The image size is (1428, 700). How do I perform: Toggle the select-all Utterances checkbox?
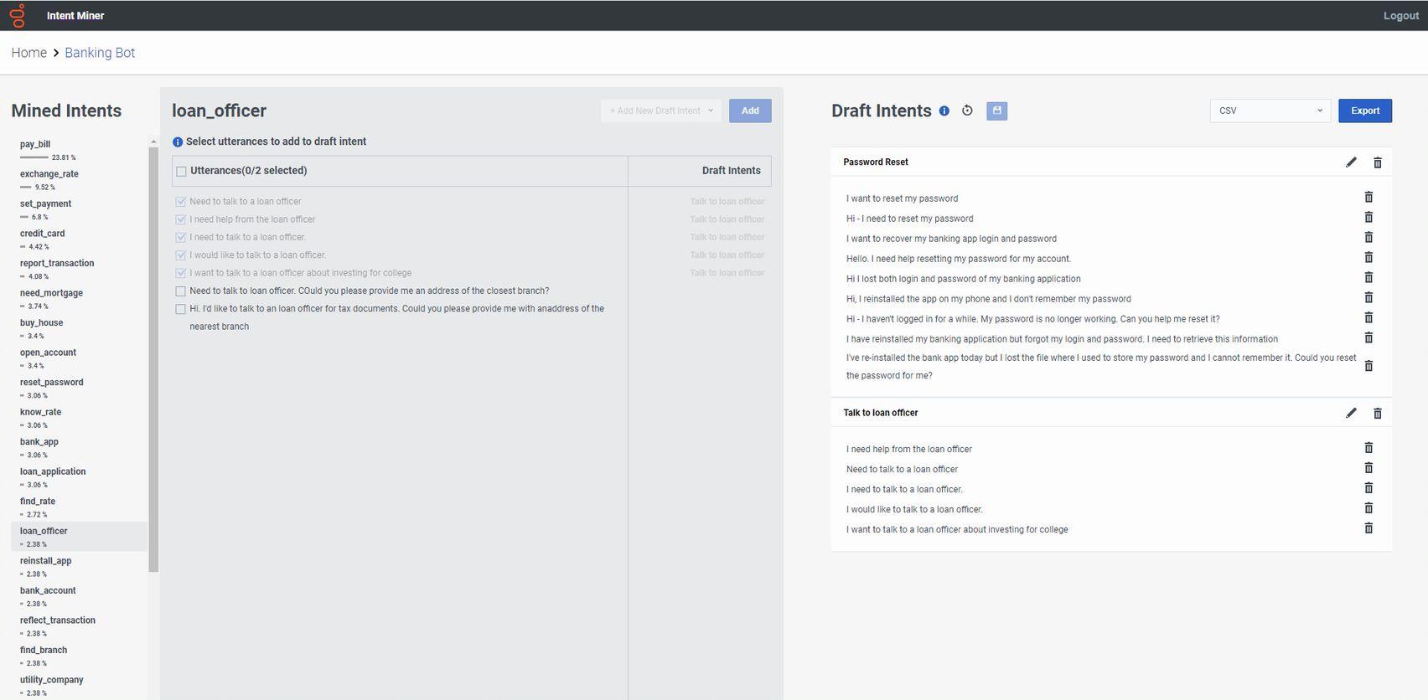[x=181, y=171]
